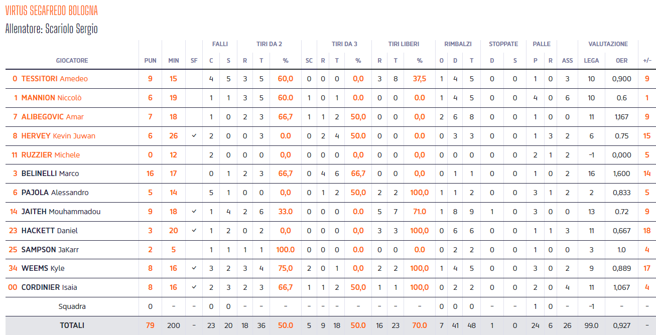Viewport: 656px width, 335px height.
Task: Click the starting-five checkmark in Hervey's row
Action: click(x=194, y=136)
